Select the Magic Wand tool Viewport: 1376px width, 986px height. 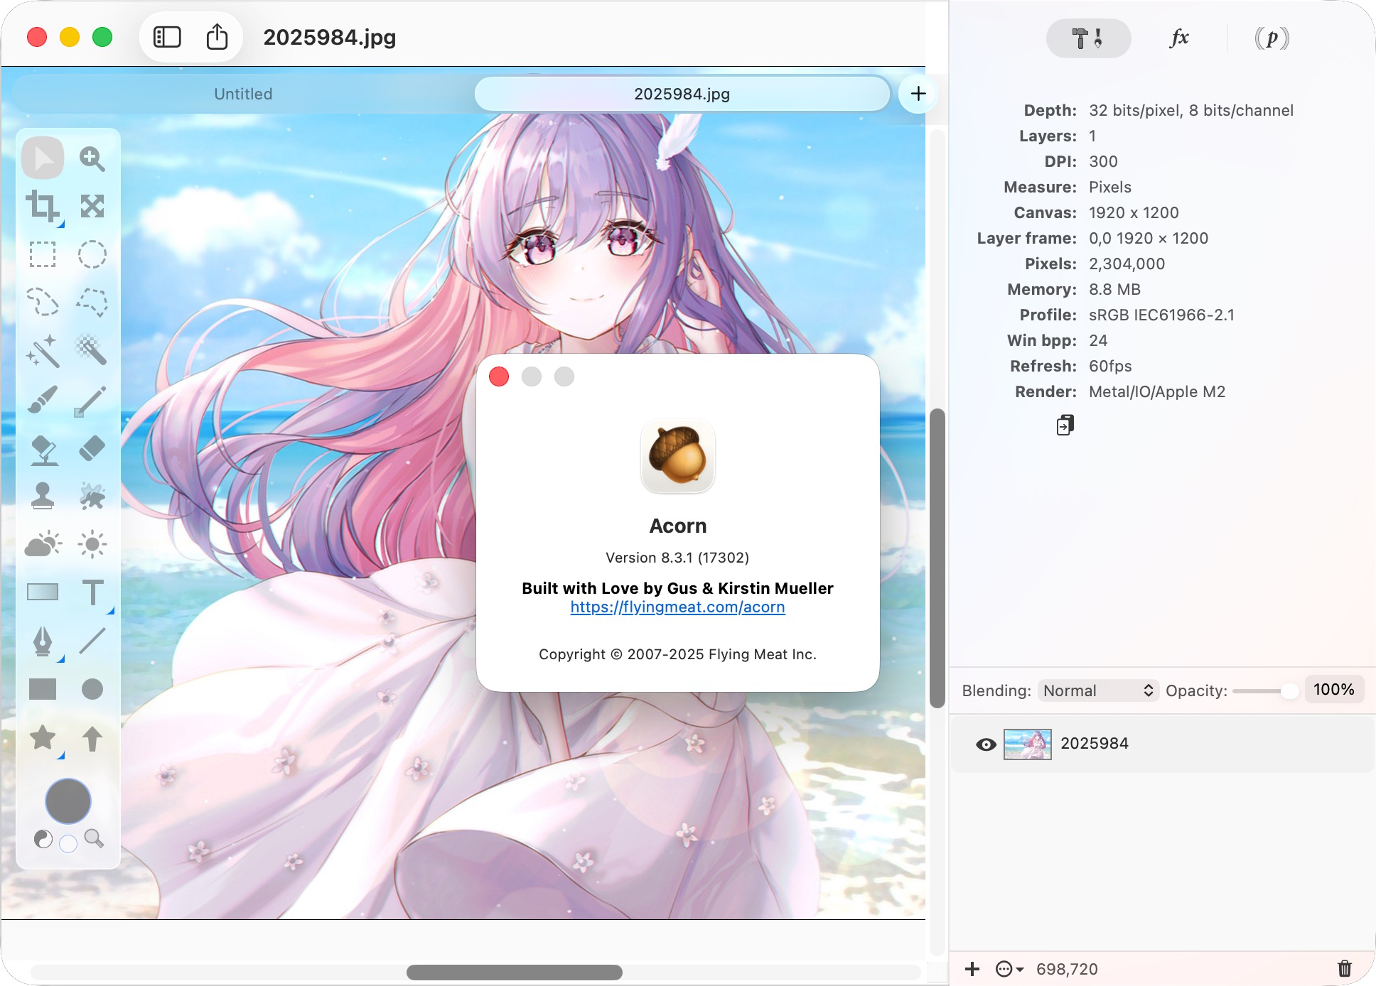pos(42,350)
